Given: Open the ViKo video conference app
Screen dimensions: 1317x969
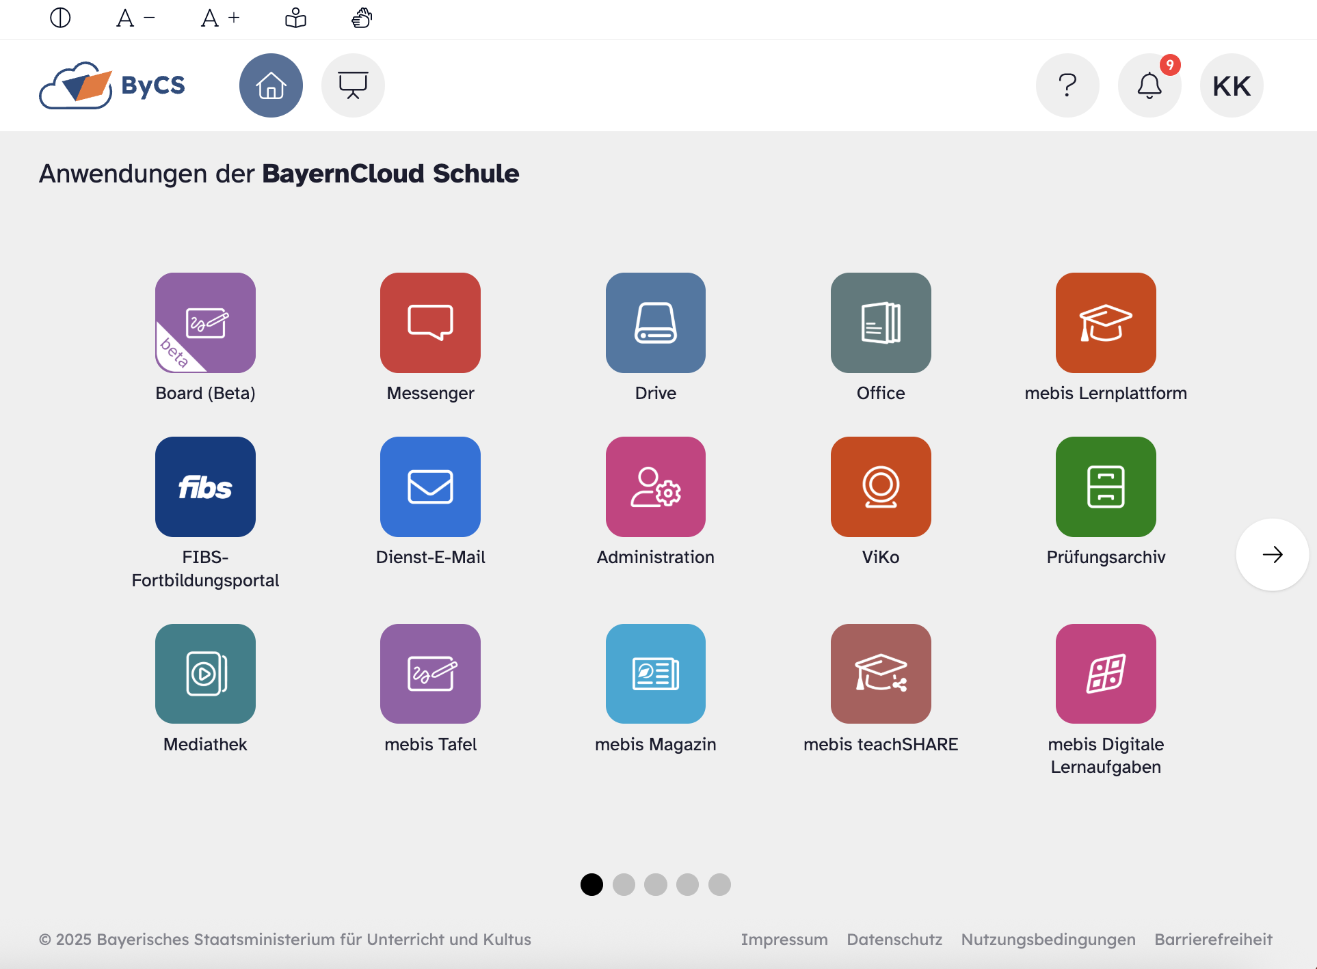Looking at the screenshot, I should tap(880, 487).
